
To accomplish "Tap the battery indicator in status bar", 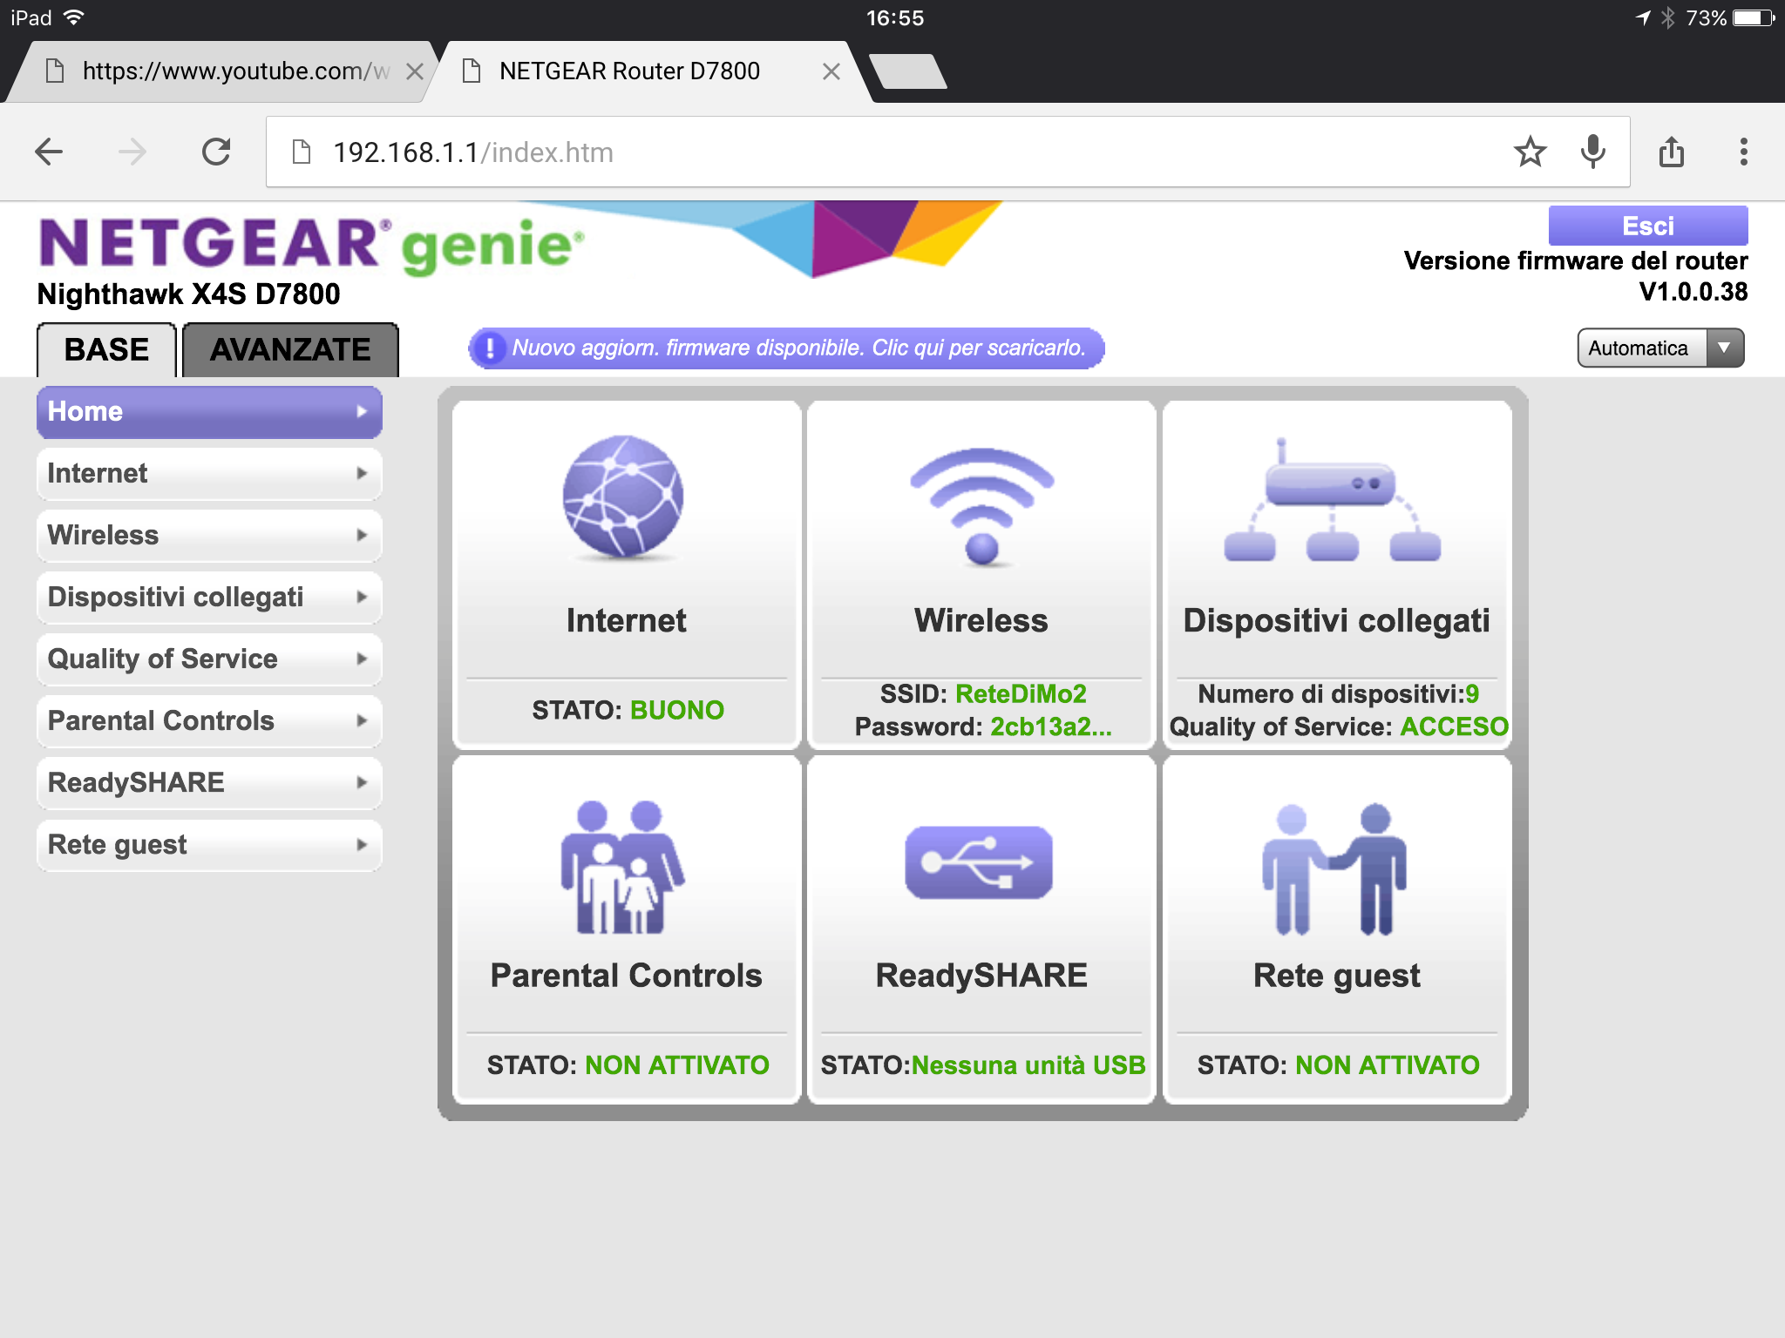I will (x=1754, y=17).
